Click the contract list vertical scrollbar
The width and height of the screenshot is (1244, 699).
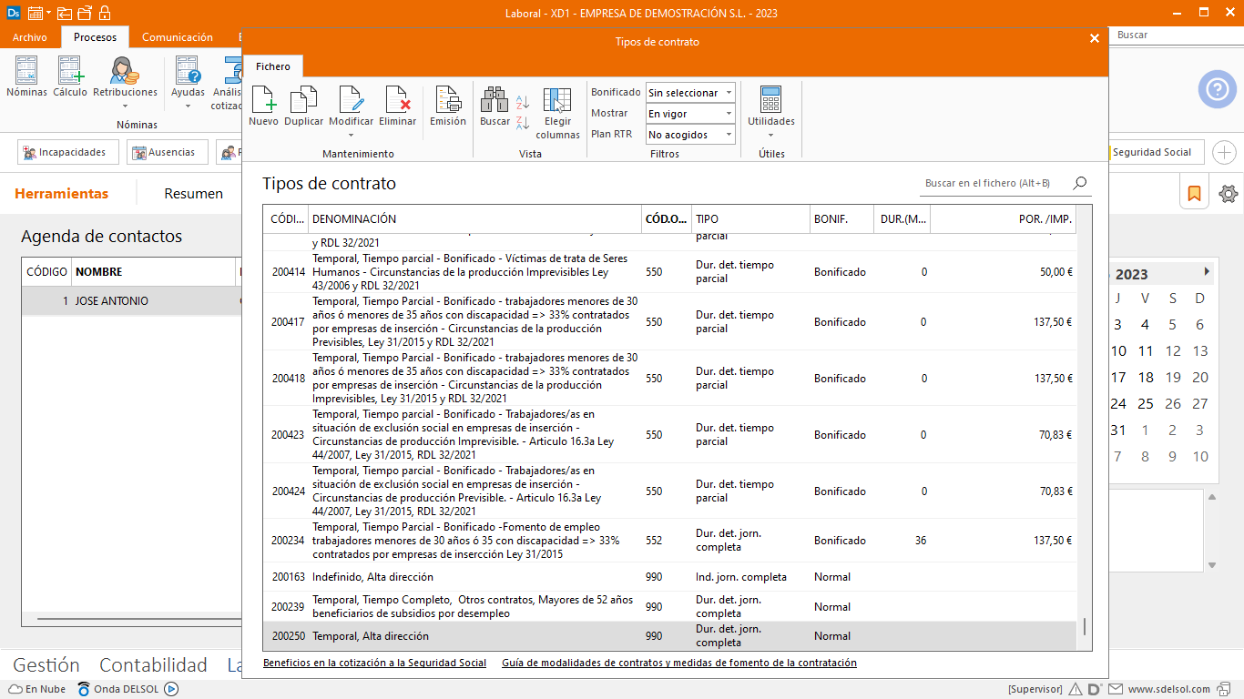tap(1084, 626)
